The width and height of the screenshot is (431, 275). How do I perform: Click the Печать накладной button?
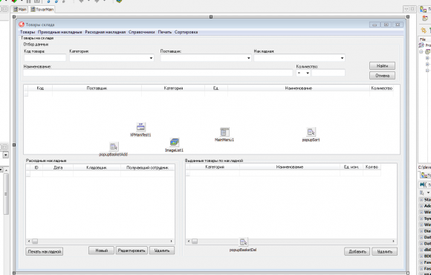[x=45, y=252]
